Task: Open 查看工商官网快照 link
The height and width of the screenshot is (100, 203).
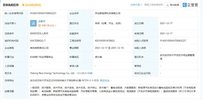Action: click(154, 5)
